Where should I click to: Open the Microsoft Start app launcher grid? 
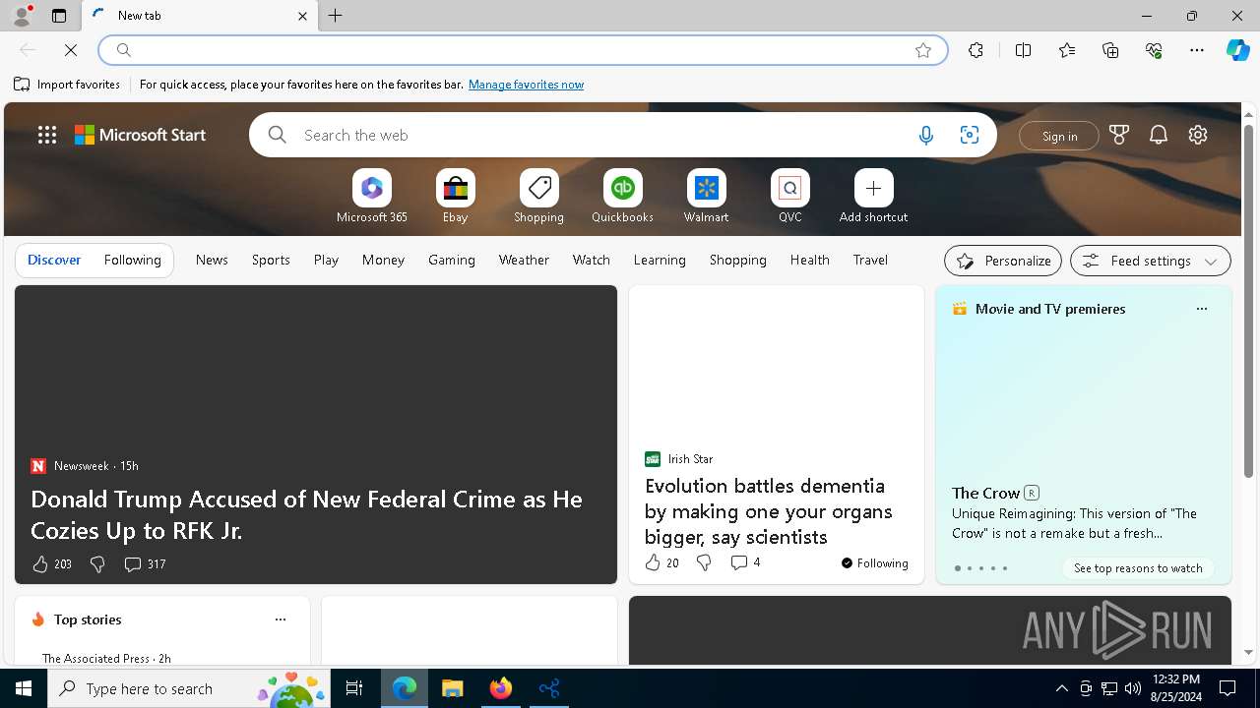[x=47, y=135]
